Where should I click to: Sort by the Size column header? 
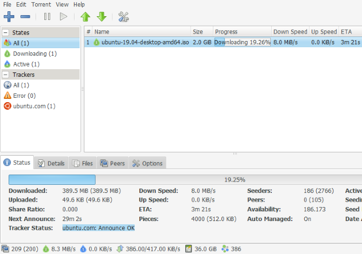(202, 32)
